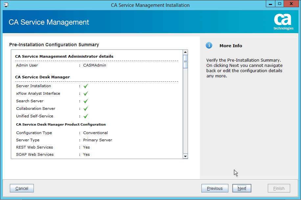Cancel the installation
This screenshot has height=200, width=301.
[x=21, y=188]
